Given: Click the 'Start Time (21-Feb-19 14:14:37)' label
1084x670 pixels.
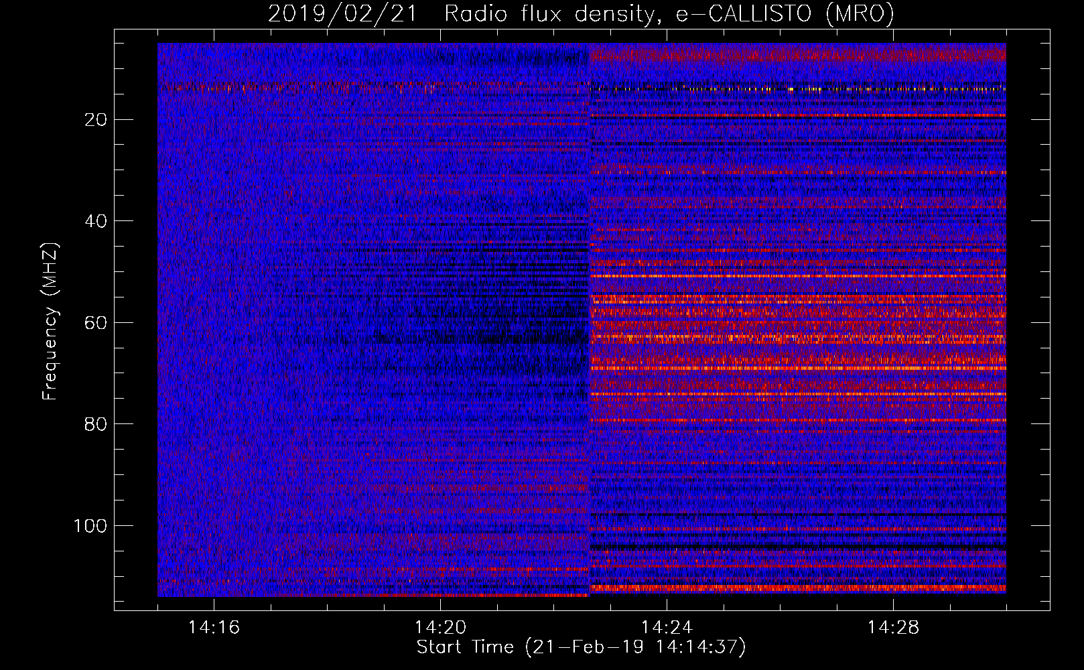Looking at the screenshot, I should coord(581,647).
